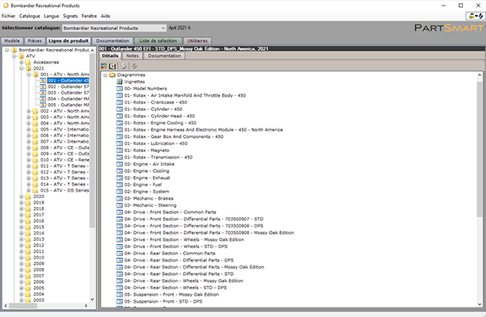The image size is (486, 317).
Task: Switch to the Pièces tab
Action: coord(34,40)
